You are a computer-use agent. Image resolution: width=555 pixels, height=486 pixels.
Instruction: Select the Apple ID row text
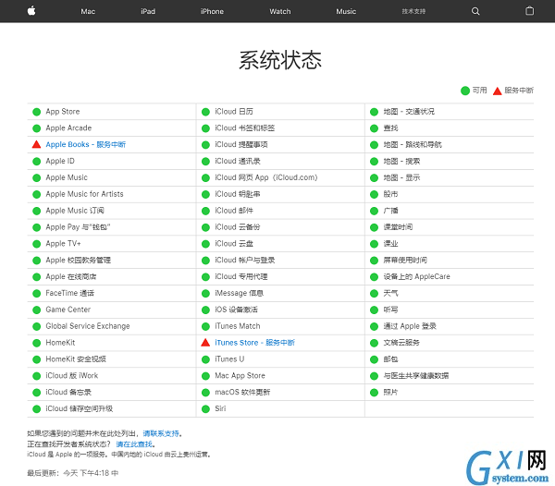60,161
